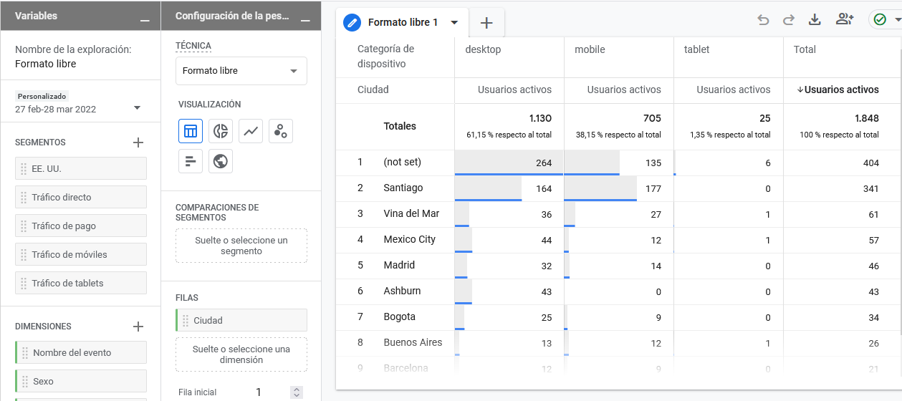Sort by Total Usuarios activos column
The image size is (902, 401).
[838, 90]
